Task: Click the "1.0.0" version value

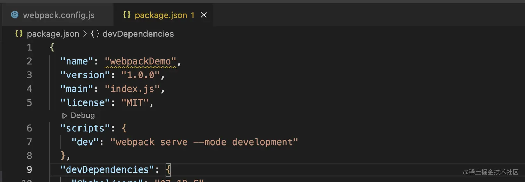Action: pos(141,75)
